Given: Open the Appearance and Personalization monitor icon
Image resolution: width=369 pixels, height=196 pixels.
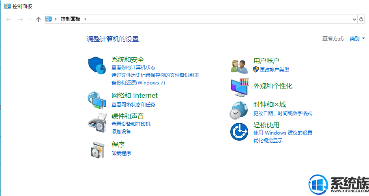Looking at the screenshot, I should pyautogui.click(x=240, y=88).
